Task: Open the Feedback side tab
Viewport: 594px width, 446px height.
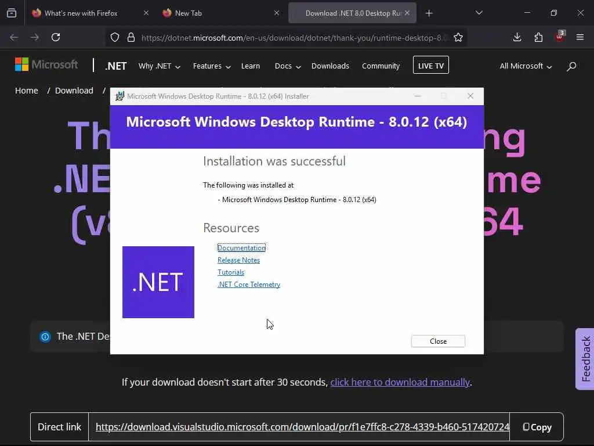Action: 585,359
